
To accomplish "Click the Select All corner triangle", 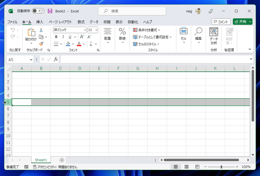I will pyautogui.click(x=9, y=68).
